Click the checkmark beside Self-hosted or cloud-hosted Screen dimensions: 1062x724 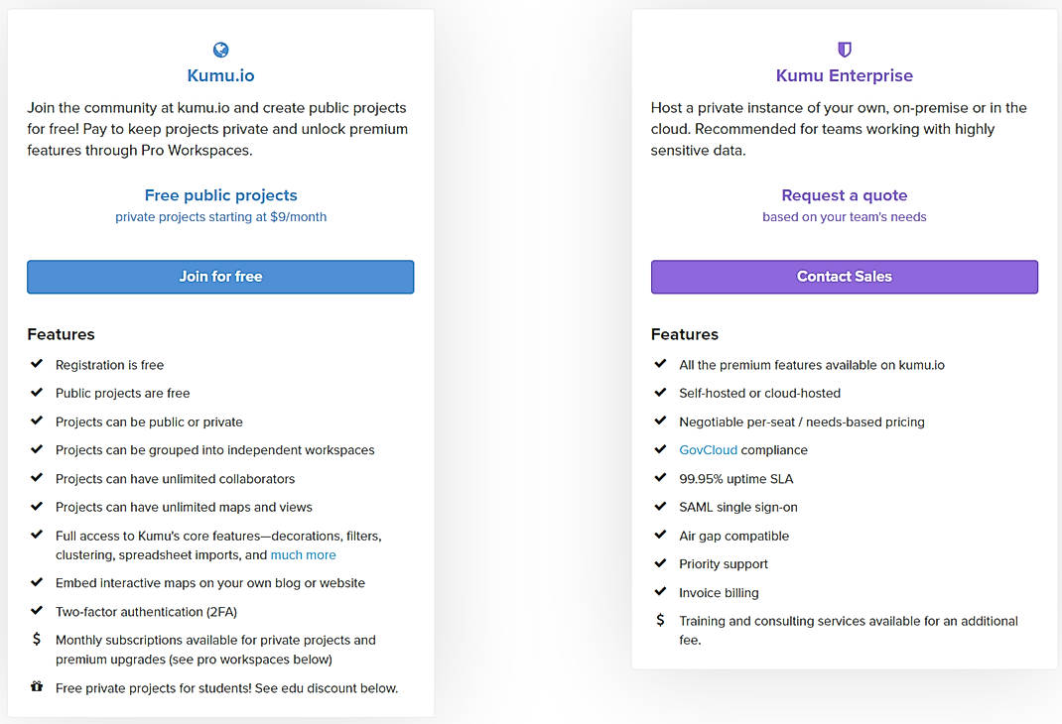pyautogui.click(x=660, y=393)
